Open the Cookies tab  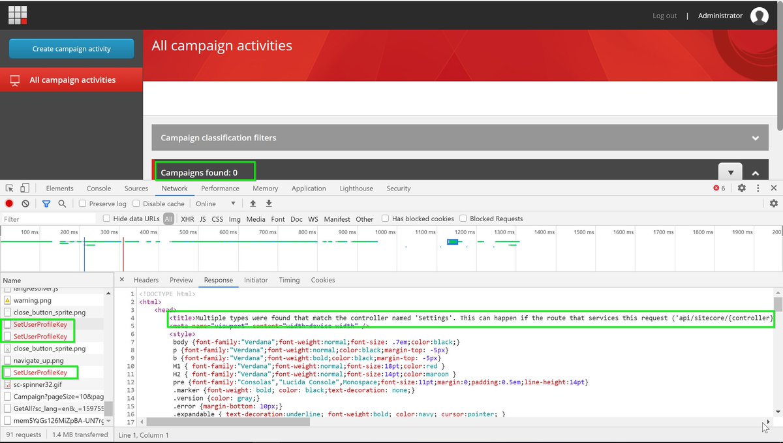click(323, 280)
